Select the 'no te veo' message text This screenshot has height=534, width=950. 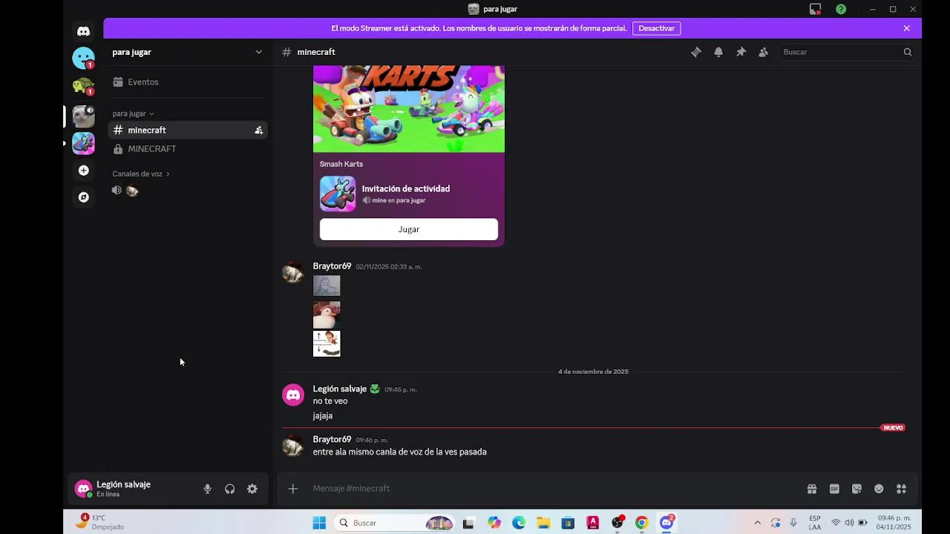[330, 401]
